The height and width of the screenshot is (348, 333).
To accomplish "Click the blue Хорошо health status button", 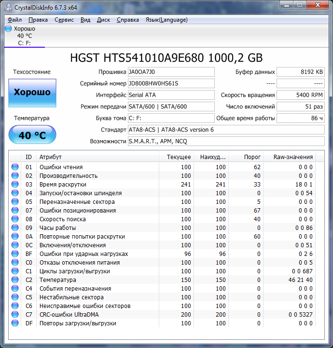I will coord(32,93).
